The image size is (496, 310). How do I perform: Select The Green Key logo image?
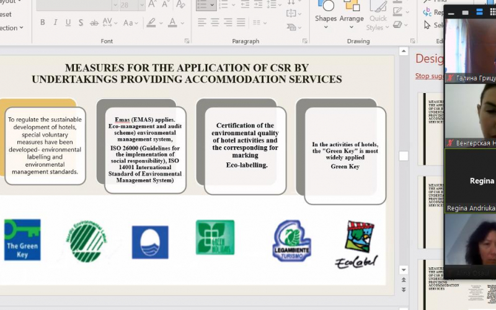[x=22, y=240]
